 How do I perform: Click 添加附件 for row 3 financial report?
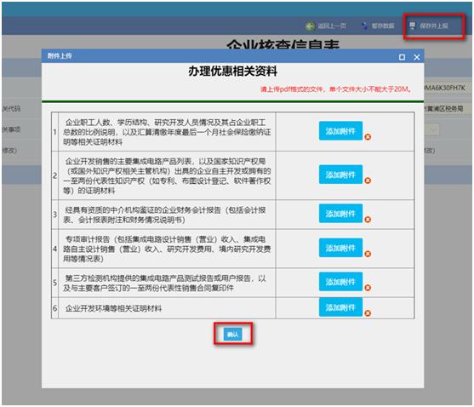coord(340,214)
